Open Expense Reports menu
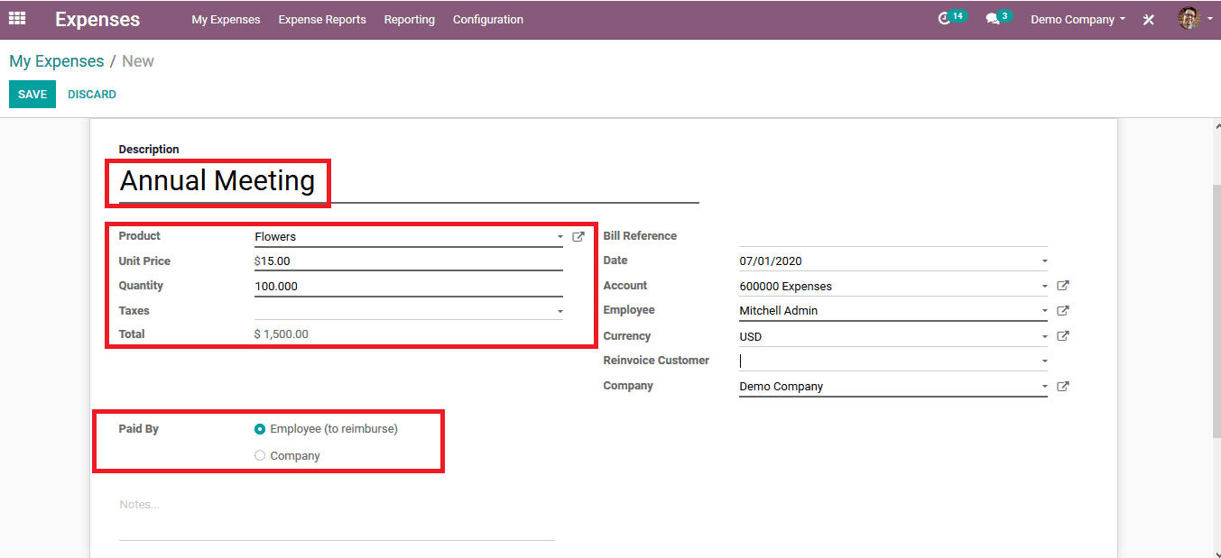1221x558 pixels. pos(322,19)
